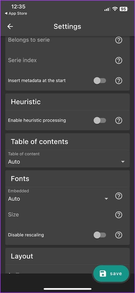Click the Serie index input field

(x=59, y=60)
